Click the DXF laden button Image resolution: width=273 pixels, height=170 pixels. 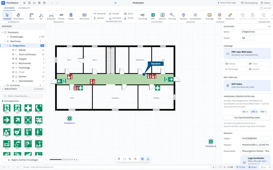point(247,86)
